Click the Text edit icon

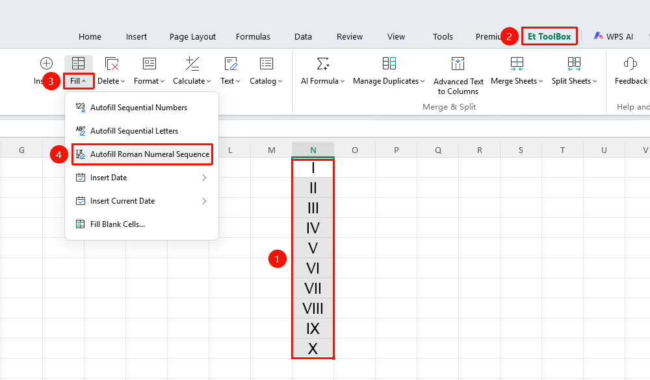point(231,64)
